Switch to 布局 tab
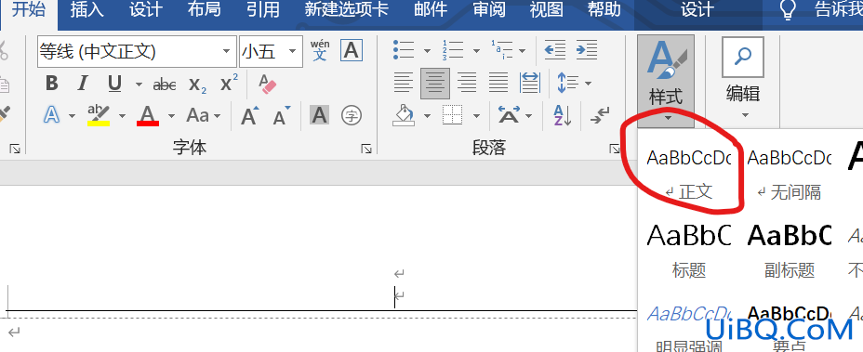 [204, 9]
